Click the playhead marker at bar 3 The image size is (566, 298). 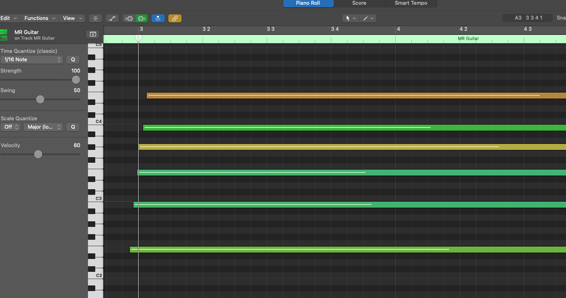pos(138,38)
